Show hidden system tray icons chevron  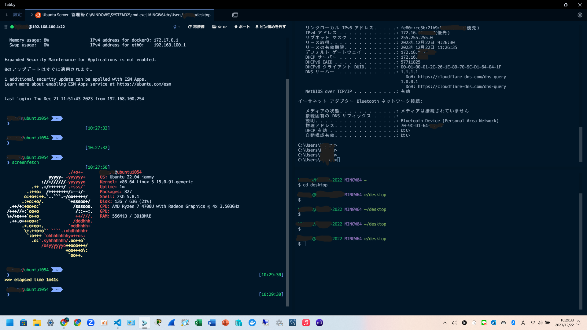click(445, 323)
